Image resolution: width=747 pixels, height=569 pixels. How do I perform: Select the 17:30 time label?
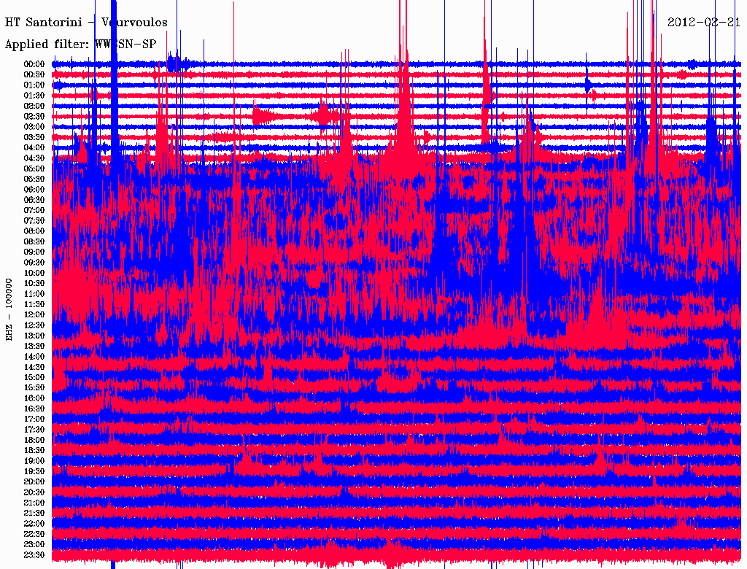34,430
